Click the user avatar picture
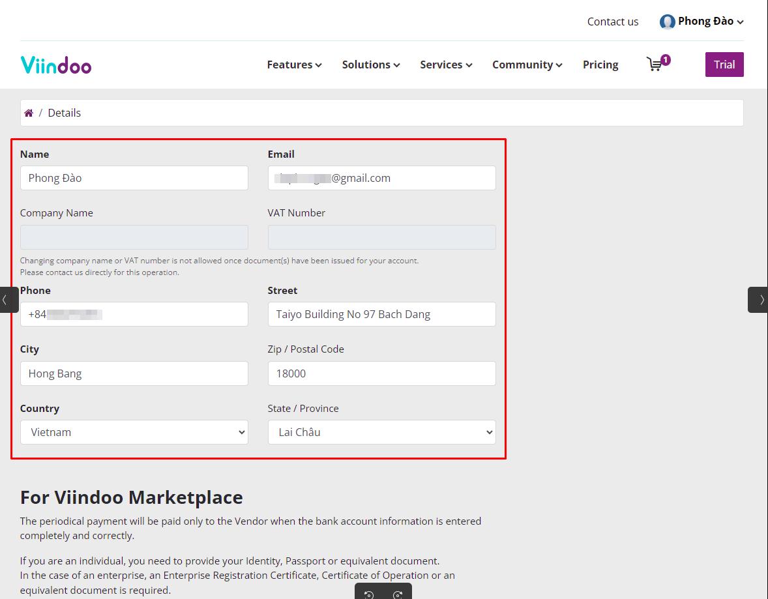Viewport: 768px width, 599px height. pyautogui.click(x=667, y=22)
